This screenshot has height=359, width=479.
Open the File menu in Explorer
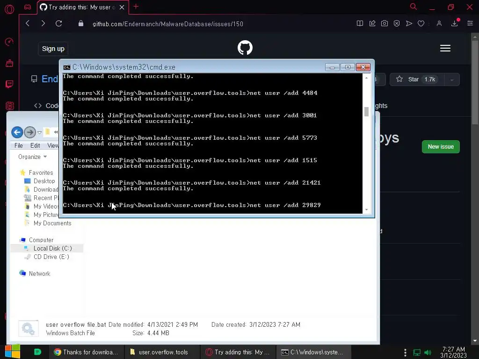[x=18, y=146]
